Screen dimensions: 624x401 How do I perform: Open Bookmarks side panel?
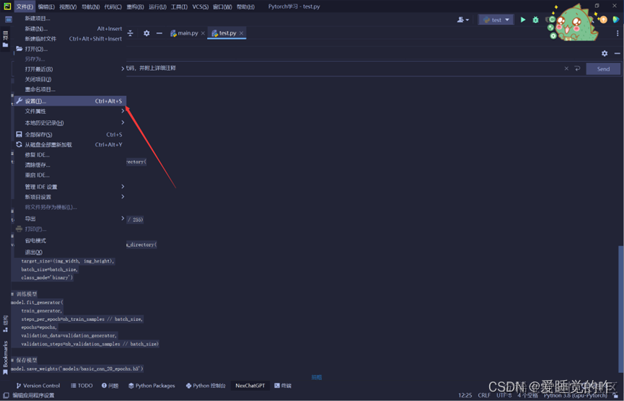coord(5,357)
